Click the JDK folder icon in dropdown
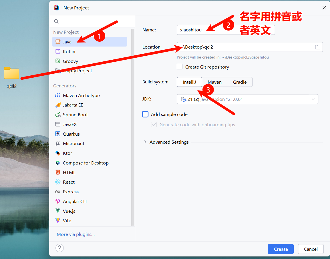The height and width of the screenshot is (259, 330). point(184,99)
